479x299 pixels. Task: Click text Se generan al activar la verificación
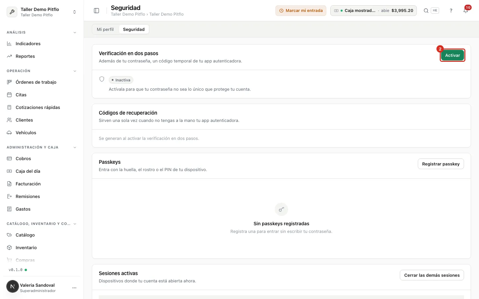point(149,139)
